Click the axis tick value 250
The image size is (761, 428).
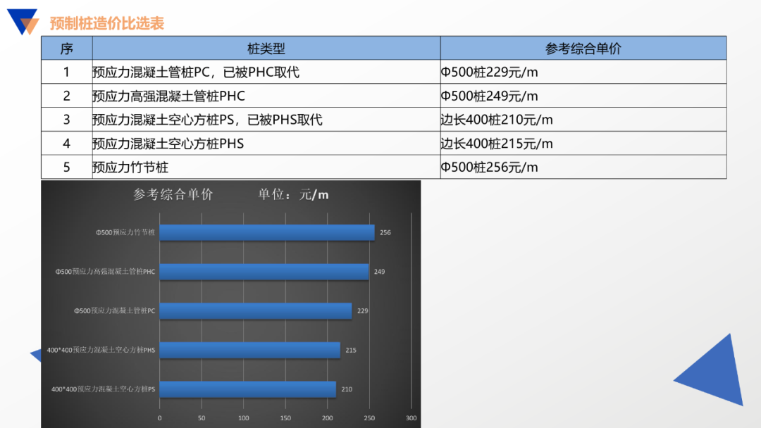(x=369, y=418)
